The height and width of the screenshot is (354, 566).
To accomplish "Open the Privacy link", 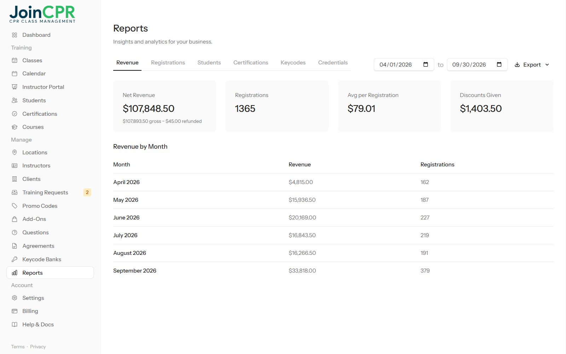I will [x=38, y=347].
